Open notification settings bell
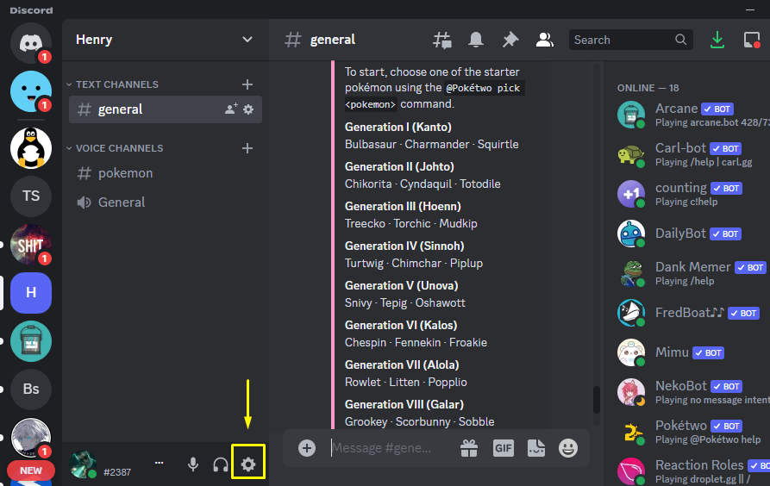This screenshot has height=486, width=770. (x=475, y=40)
